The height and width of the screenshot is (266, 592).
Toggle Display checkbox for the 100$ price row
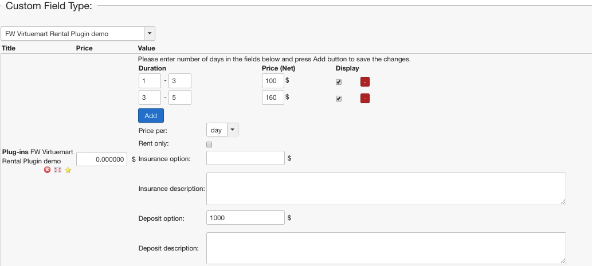[339, 81]
